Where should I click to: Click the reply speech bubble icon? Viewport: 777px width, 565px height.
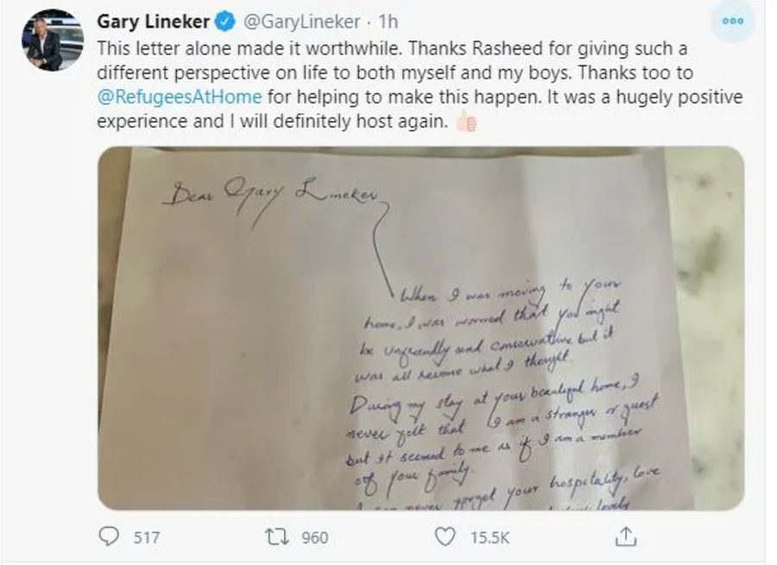[108, 536]
